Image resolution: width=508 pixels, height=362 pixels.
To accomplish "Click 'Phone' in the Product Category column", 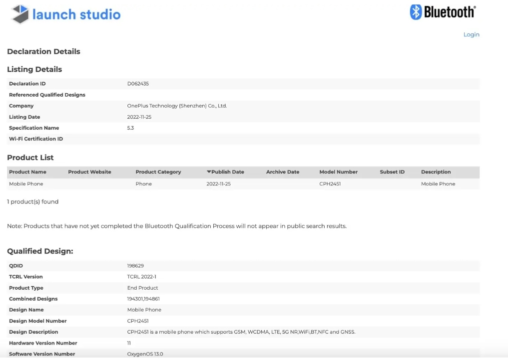I will (x=143, y=184).
